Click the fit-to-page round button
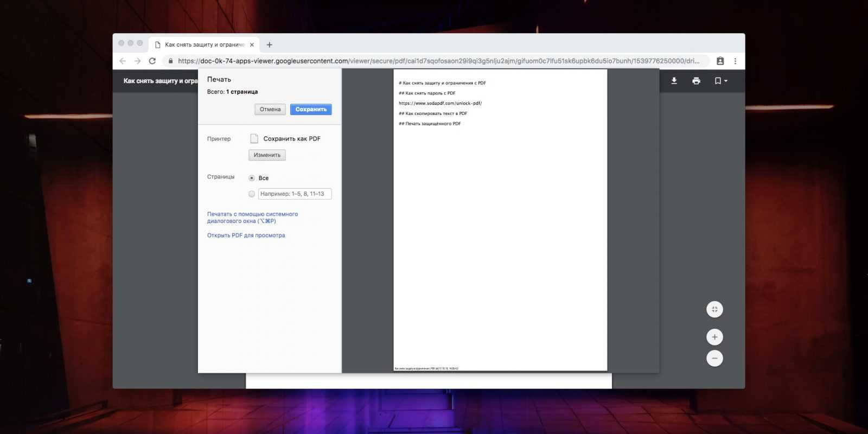 (714, 309)
